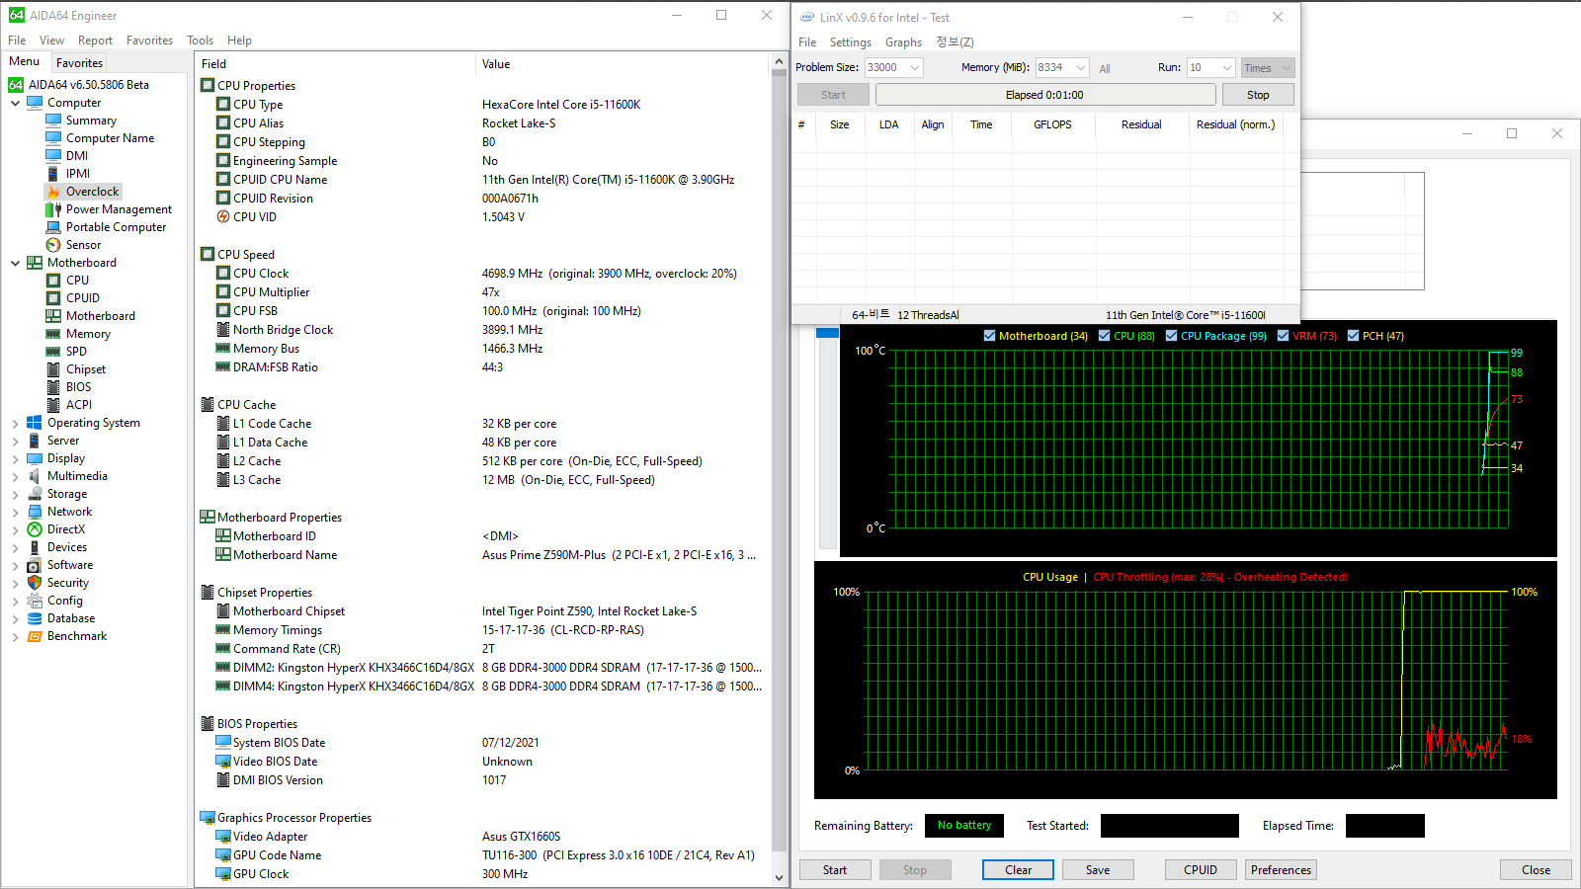Switch to the Favorites tab

(x=79, y=62)
